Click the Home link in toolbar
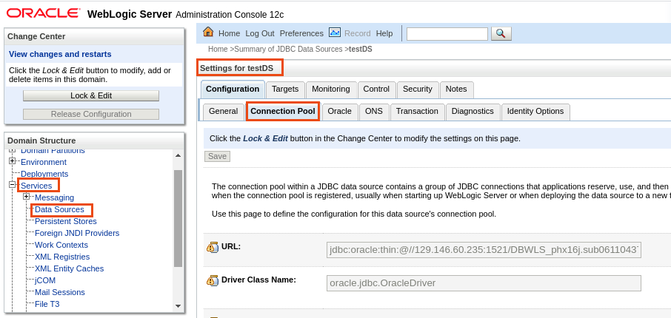Viewport: 671px width, 318px height. pos(230,33)
